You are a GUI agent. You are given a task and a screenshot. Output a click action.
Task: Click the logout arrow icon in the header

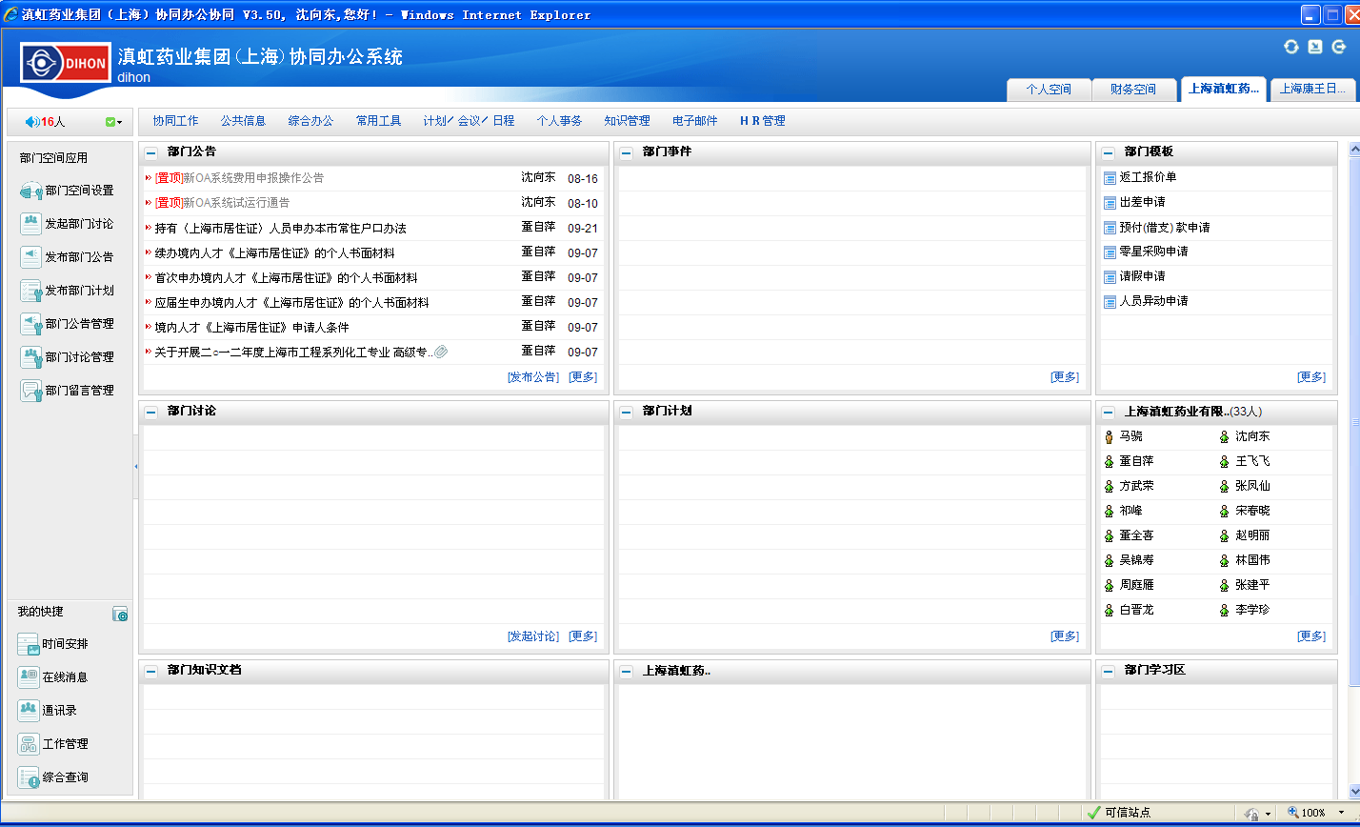point(1339,47)
